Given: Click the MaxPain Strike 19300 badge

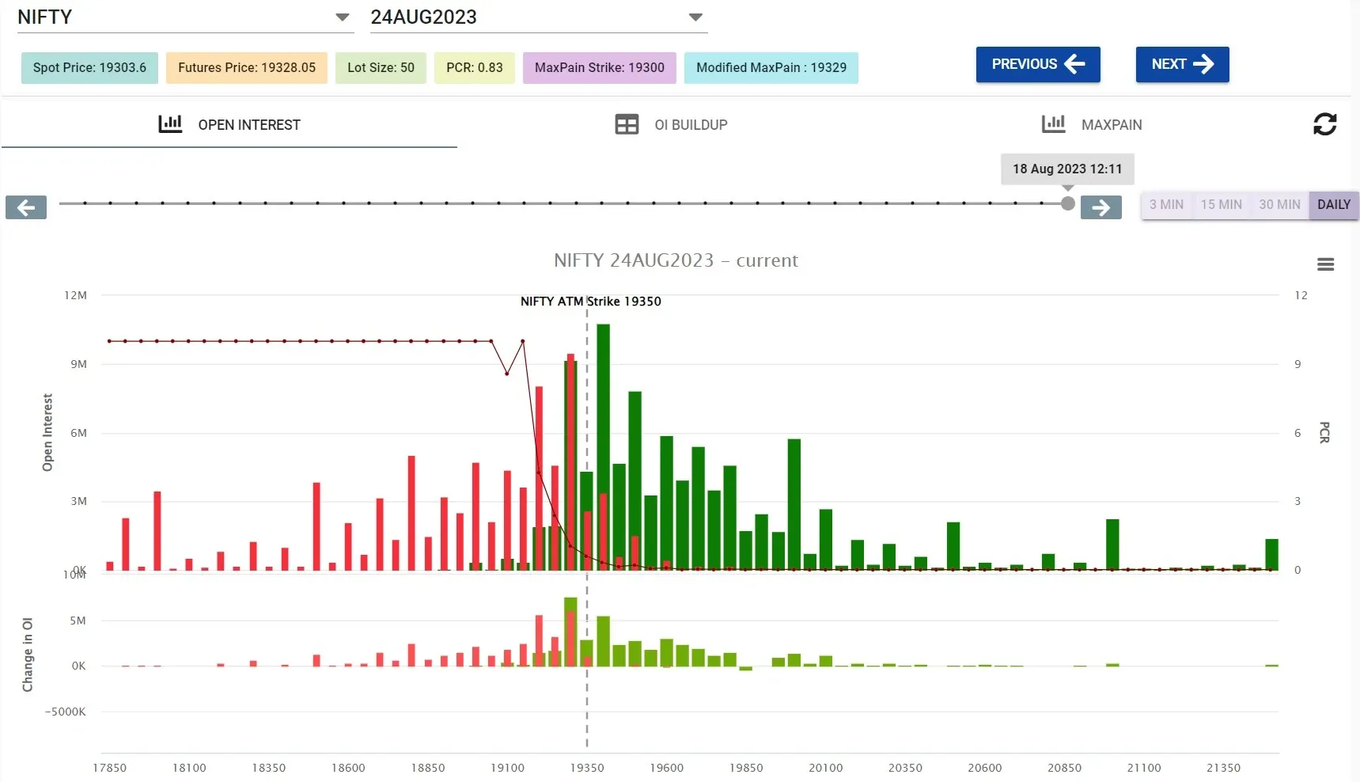Looking at the screenshot, I should [x=599, y=68].
